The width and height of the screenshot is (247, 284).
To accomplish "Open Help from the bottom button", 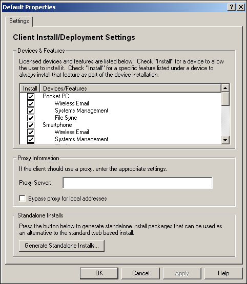I will coord(223,273).
